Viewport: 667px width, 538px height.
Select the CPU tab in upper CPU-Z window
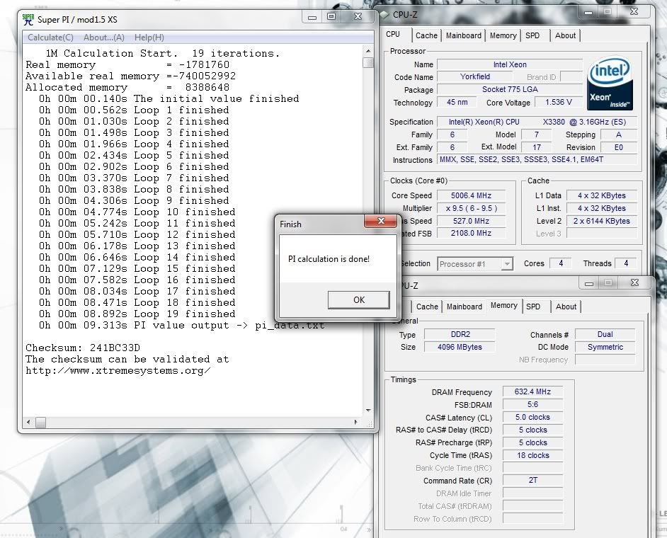click(393, 35)
